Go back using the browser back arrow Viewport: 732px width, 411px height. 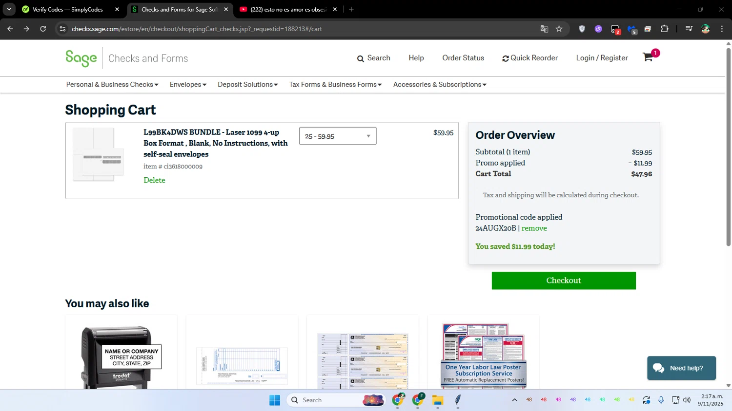(10, 29)
